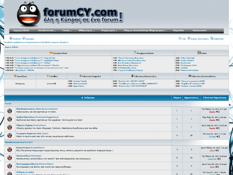233x175 pixels.
Task: Open Kung Fu Panda 2 in Cinema list
Action: (x=187, y=60)
